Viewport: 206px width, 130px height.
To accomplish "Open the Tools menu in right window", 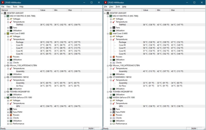I will point(118,6).
